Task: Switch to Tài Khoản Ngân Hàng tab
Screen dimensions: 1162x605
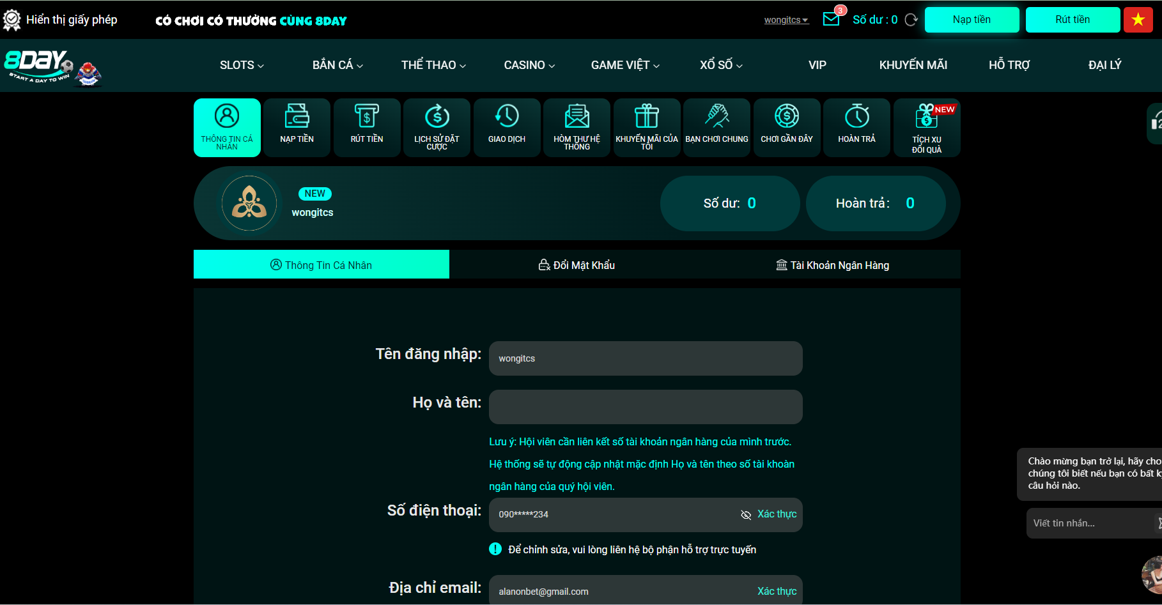Action: point(832,264)
